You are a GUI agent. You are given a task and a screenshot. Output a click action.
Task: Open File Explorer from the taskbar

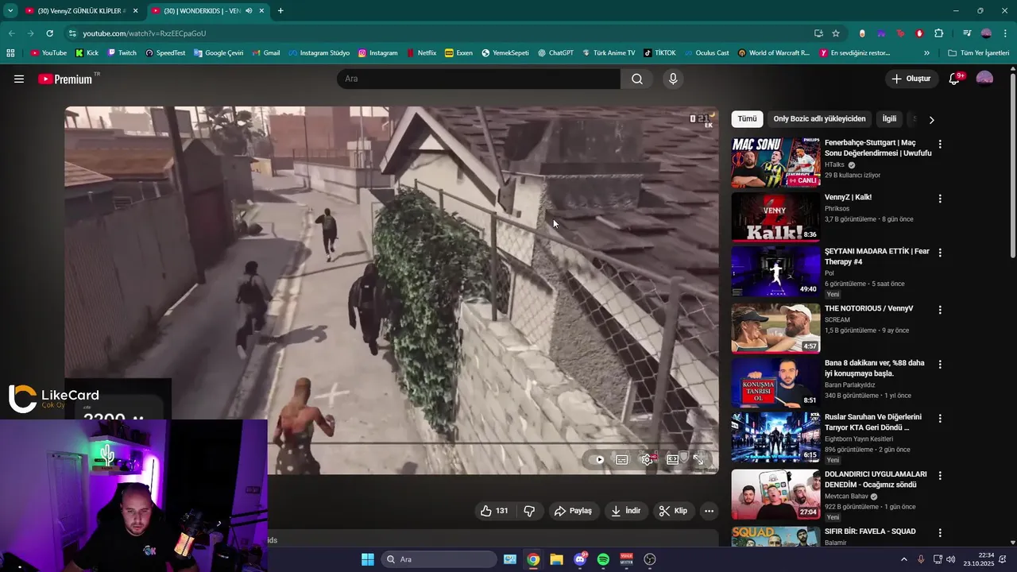click(556, 559)
